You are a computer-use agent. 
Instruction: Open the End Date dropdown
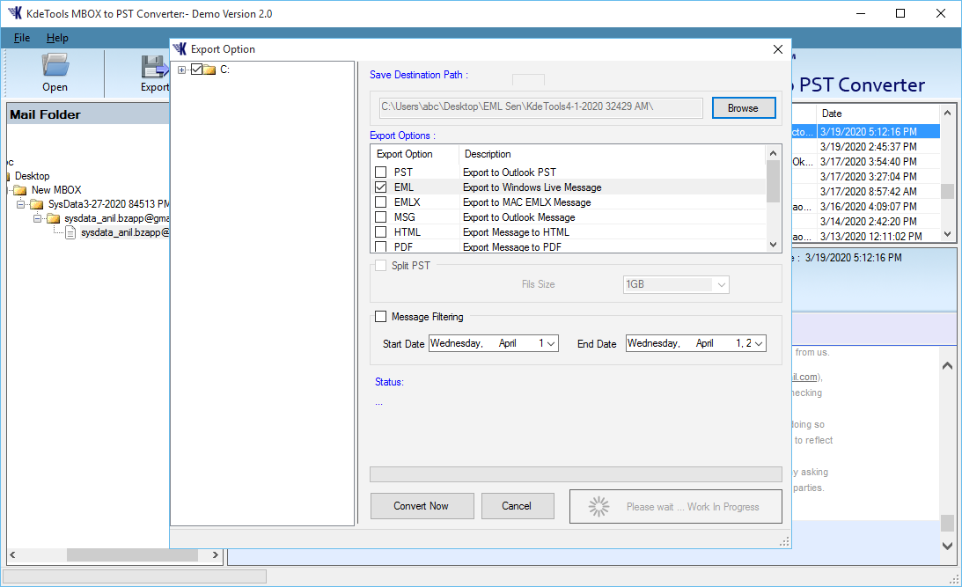[x=759, y=343]
